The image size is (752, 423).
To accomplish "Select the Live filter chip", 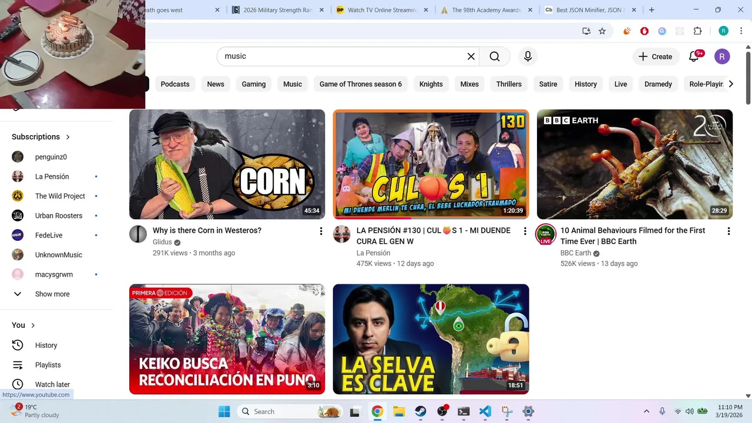I will point(621,84).
